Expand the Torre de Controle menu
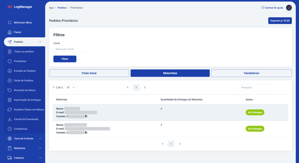The image size is (299, 163). (x=40, y=139)
